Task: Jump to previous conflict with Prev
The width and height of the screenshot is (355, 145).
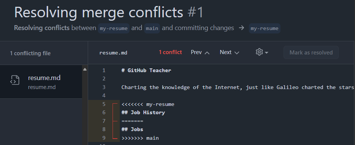Action: (x=200, y=52)
